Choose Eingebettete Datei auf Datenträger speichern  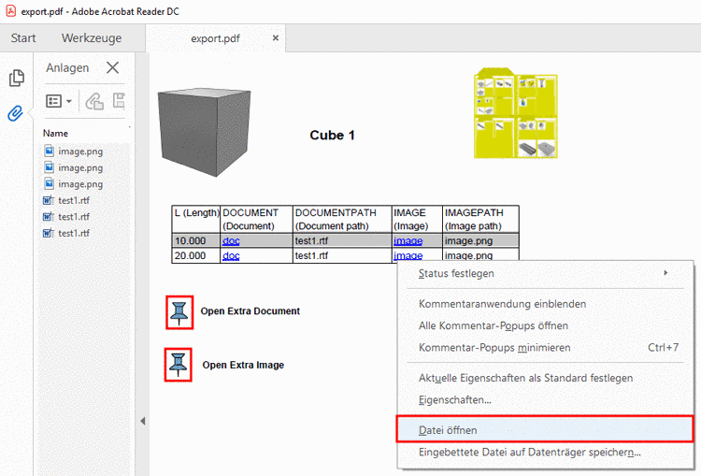[x=546, y=453]
